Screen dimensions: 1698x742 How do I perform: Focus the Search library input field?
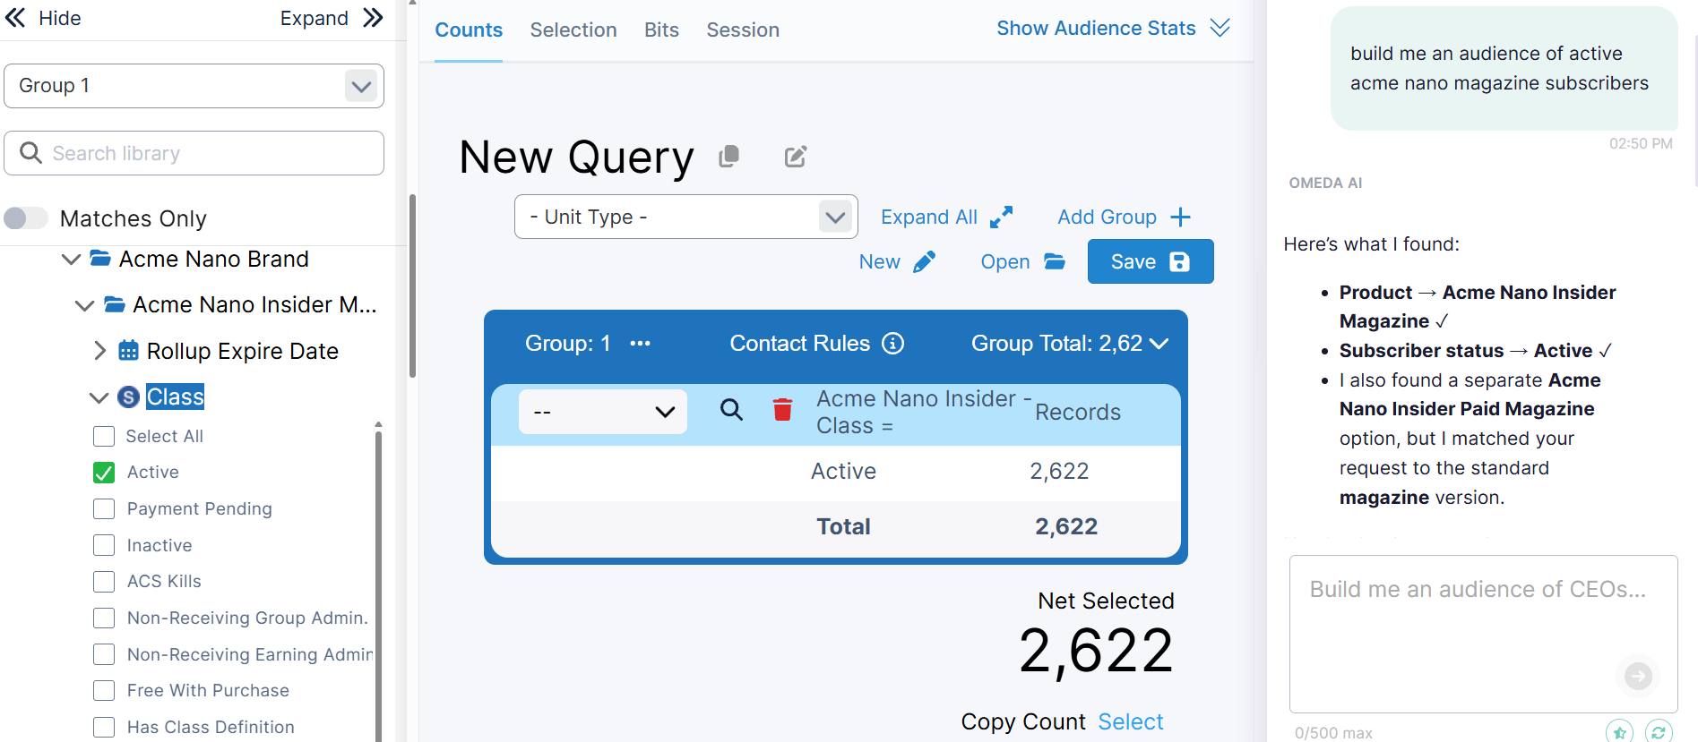click(x=194, y=153)
